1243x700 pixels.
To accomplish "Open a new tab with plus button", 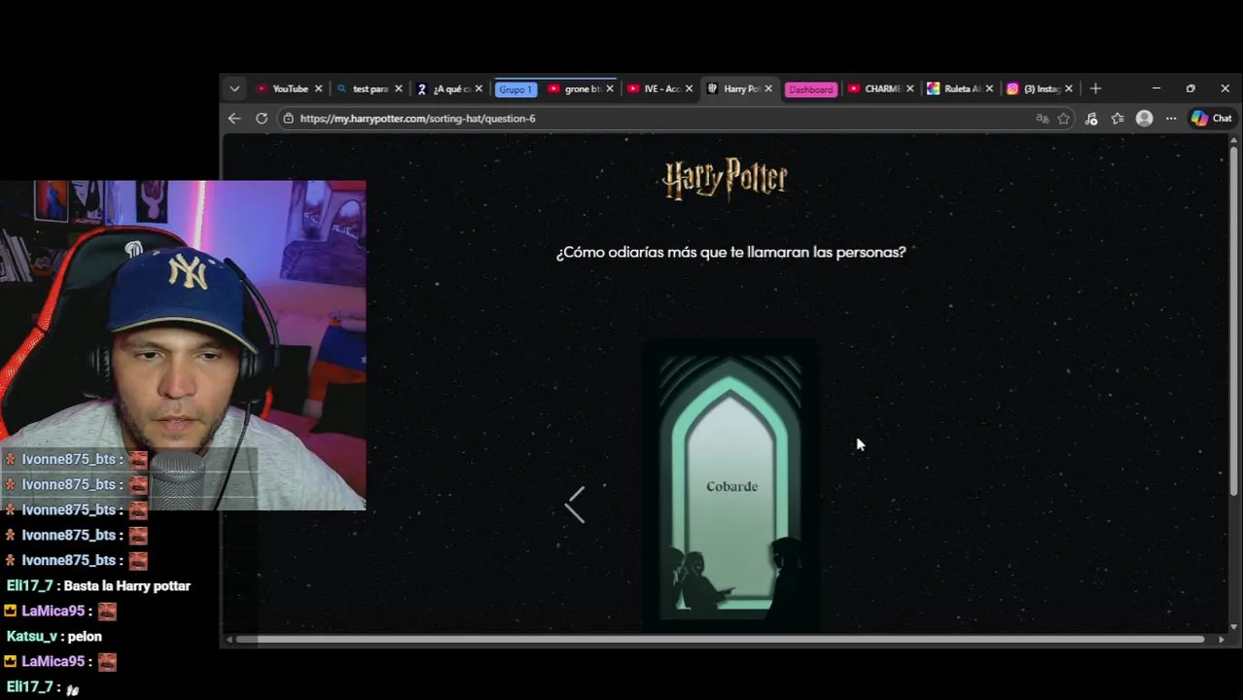I will 1095,88.
